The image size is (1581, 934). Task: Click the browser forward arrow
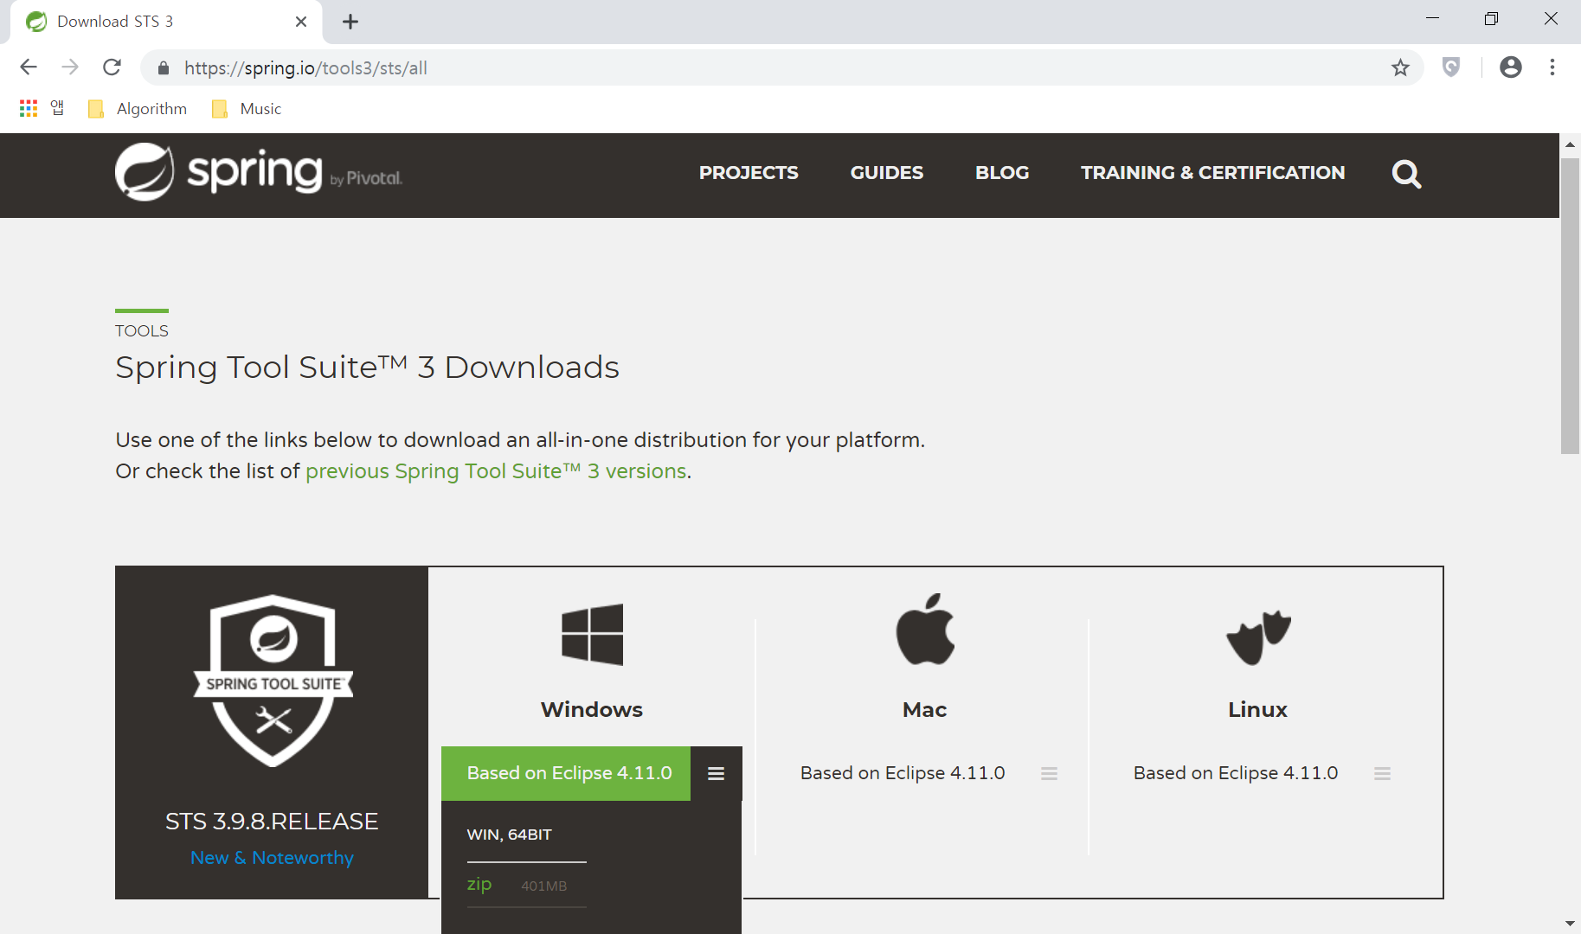[70, 67]
